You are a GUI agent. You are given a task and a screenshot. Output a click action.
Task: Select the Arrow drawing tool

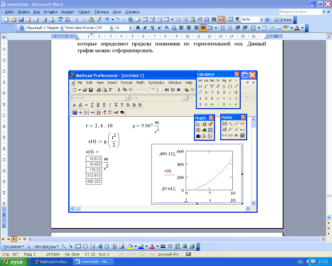coord(71,246)
